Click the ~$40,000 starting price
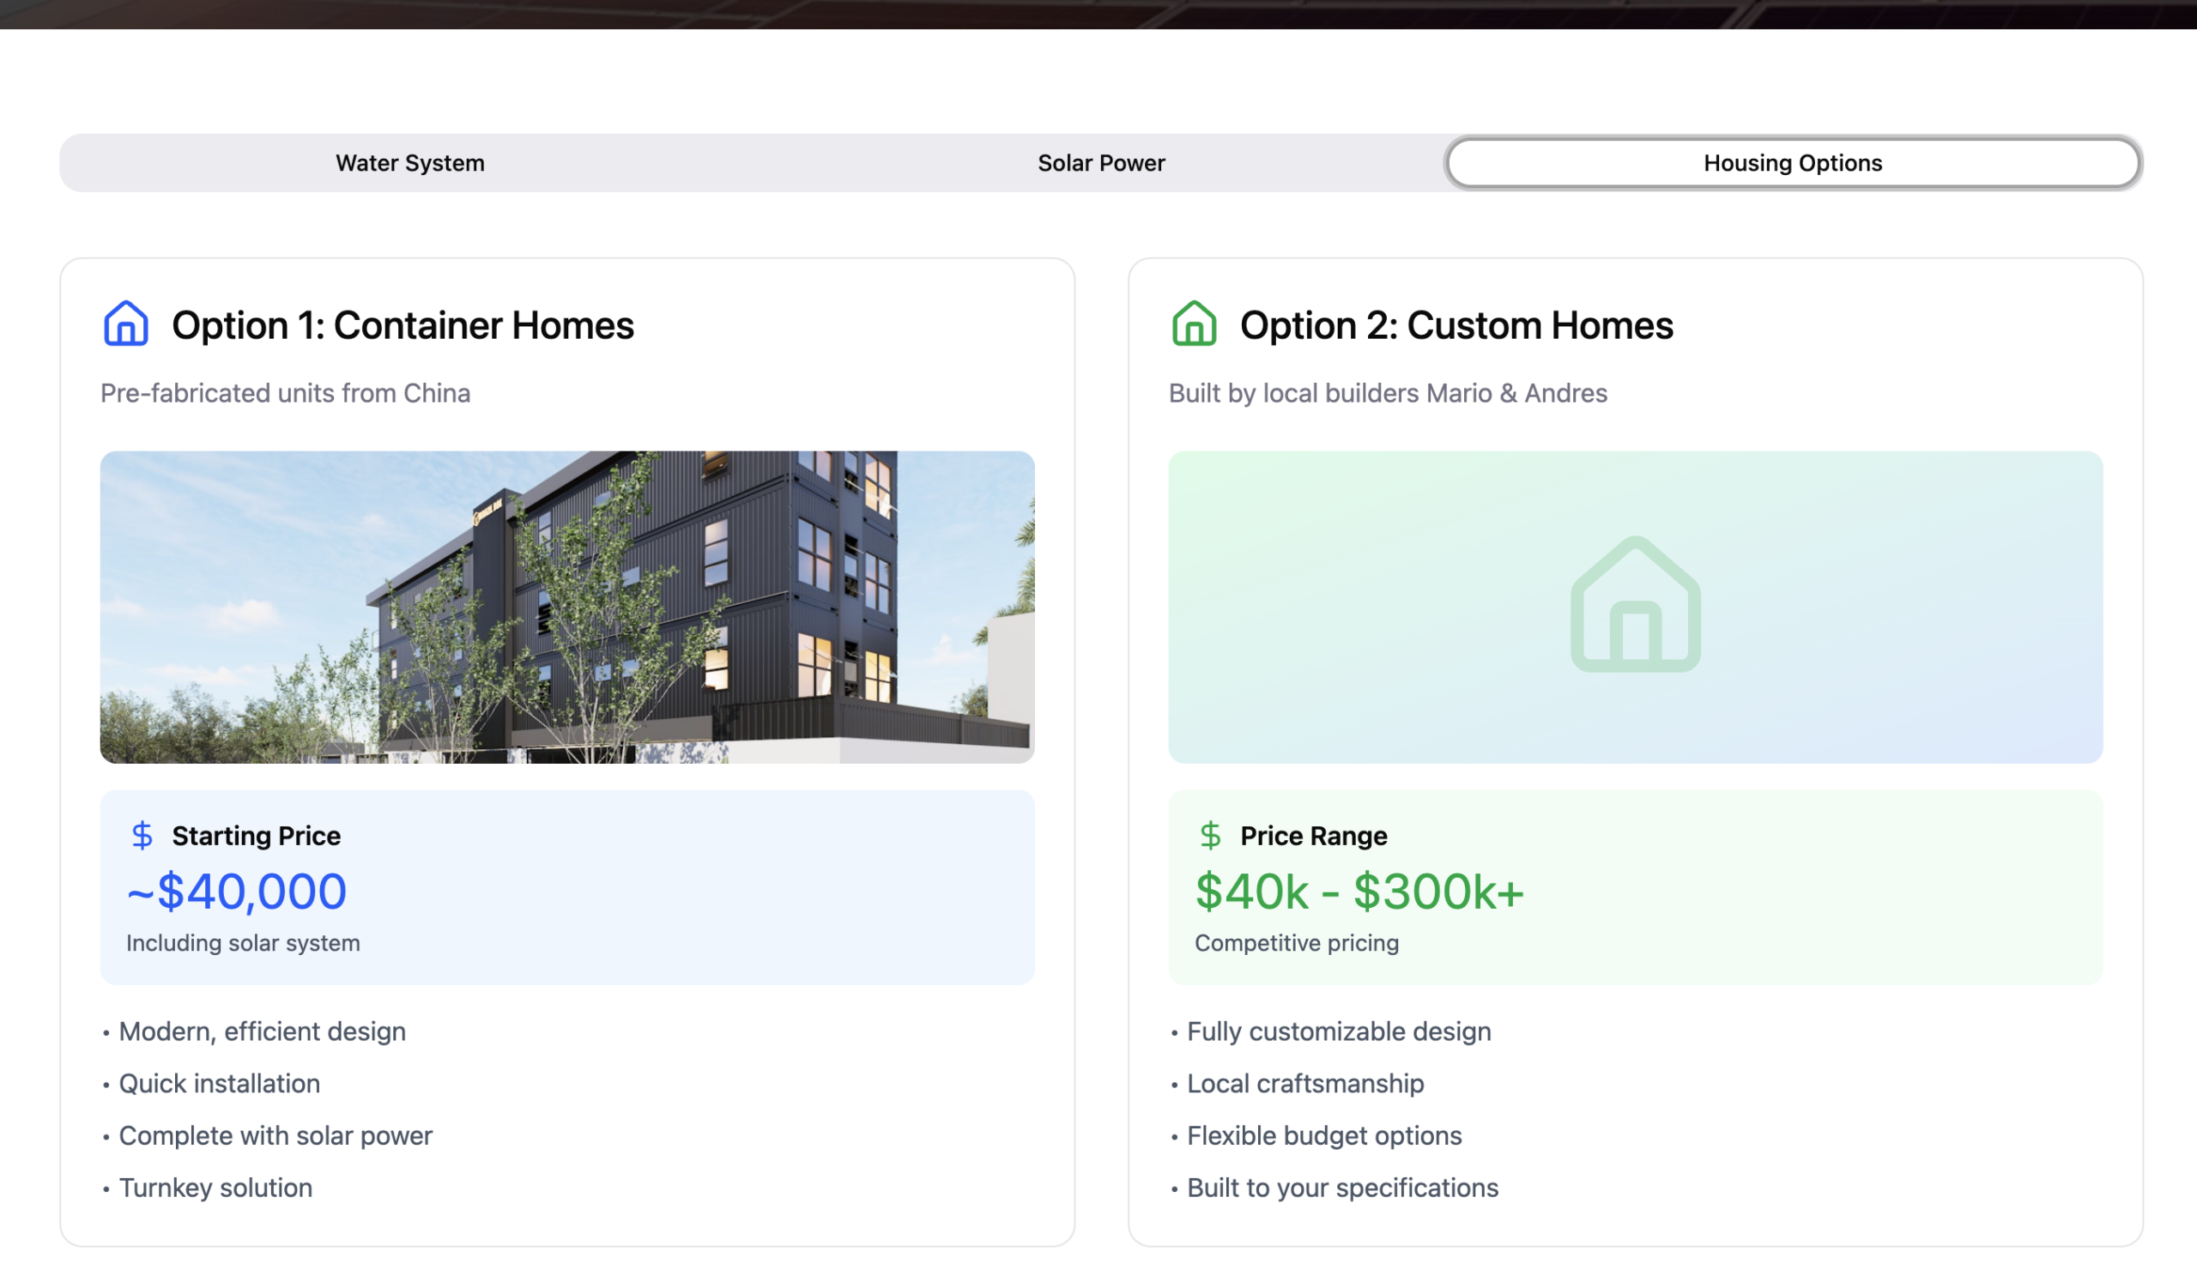The height and width of the screenshot is (1288, 2197). click(237, 892)
